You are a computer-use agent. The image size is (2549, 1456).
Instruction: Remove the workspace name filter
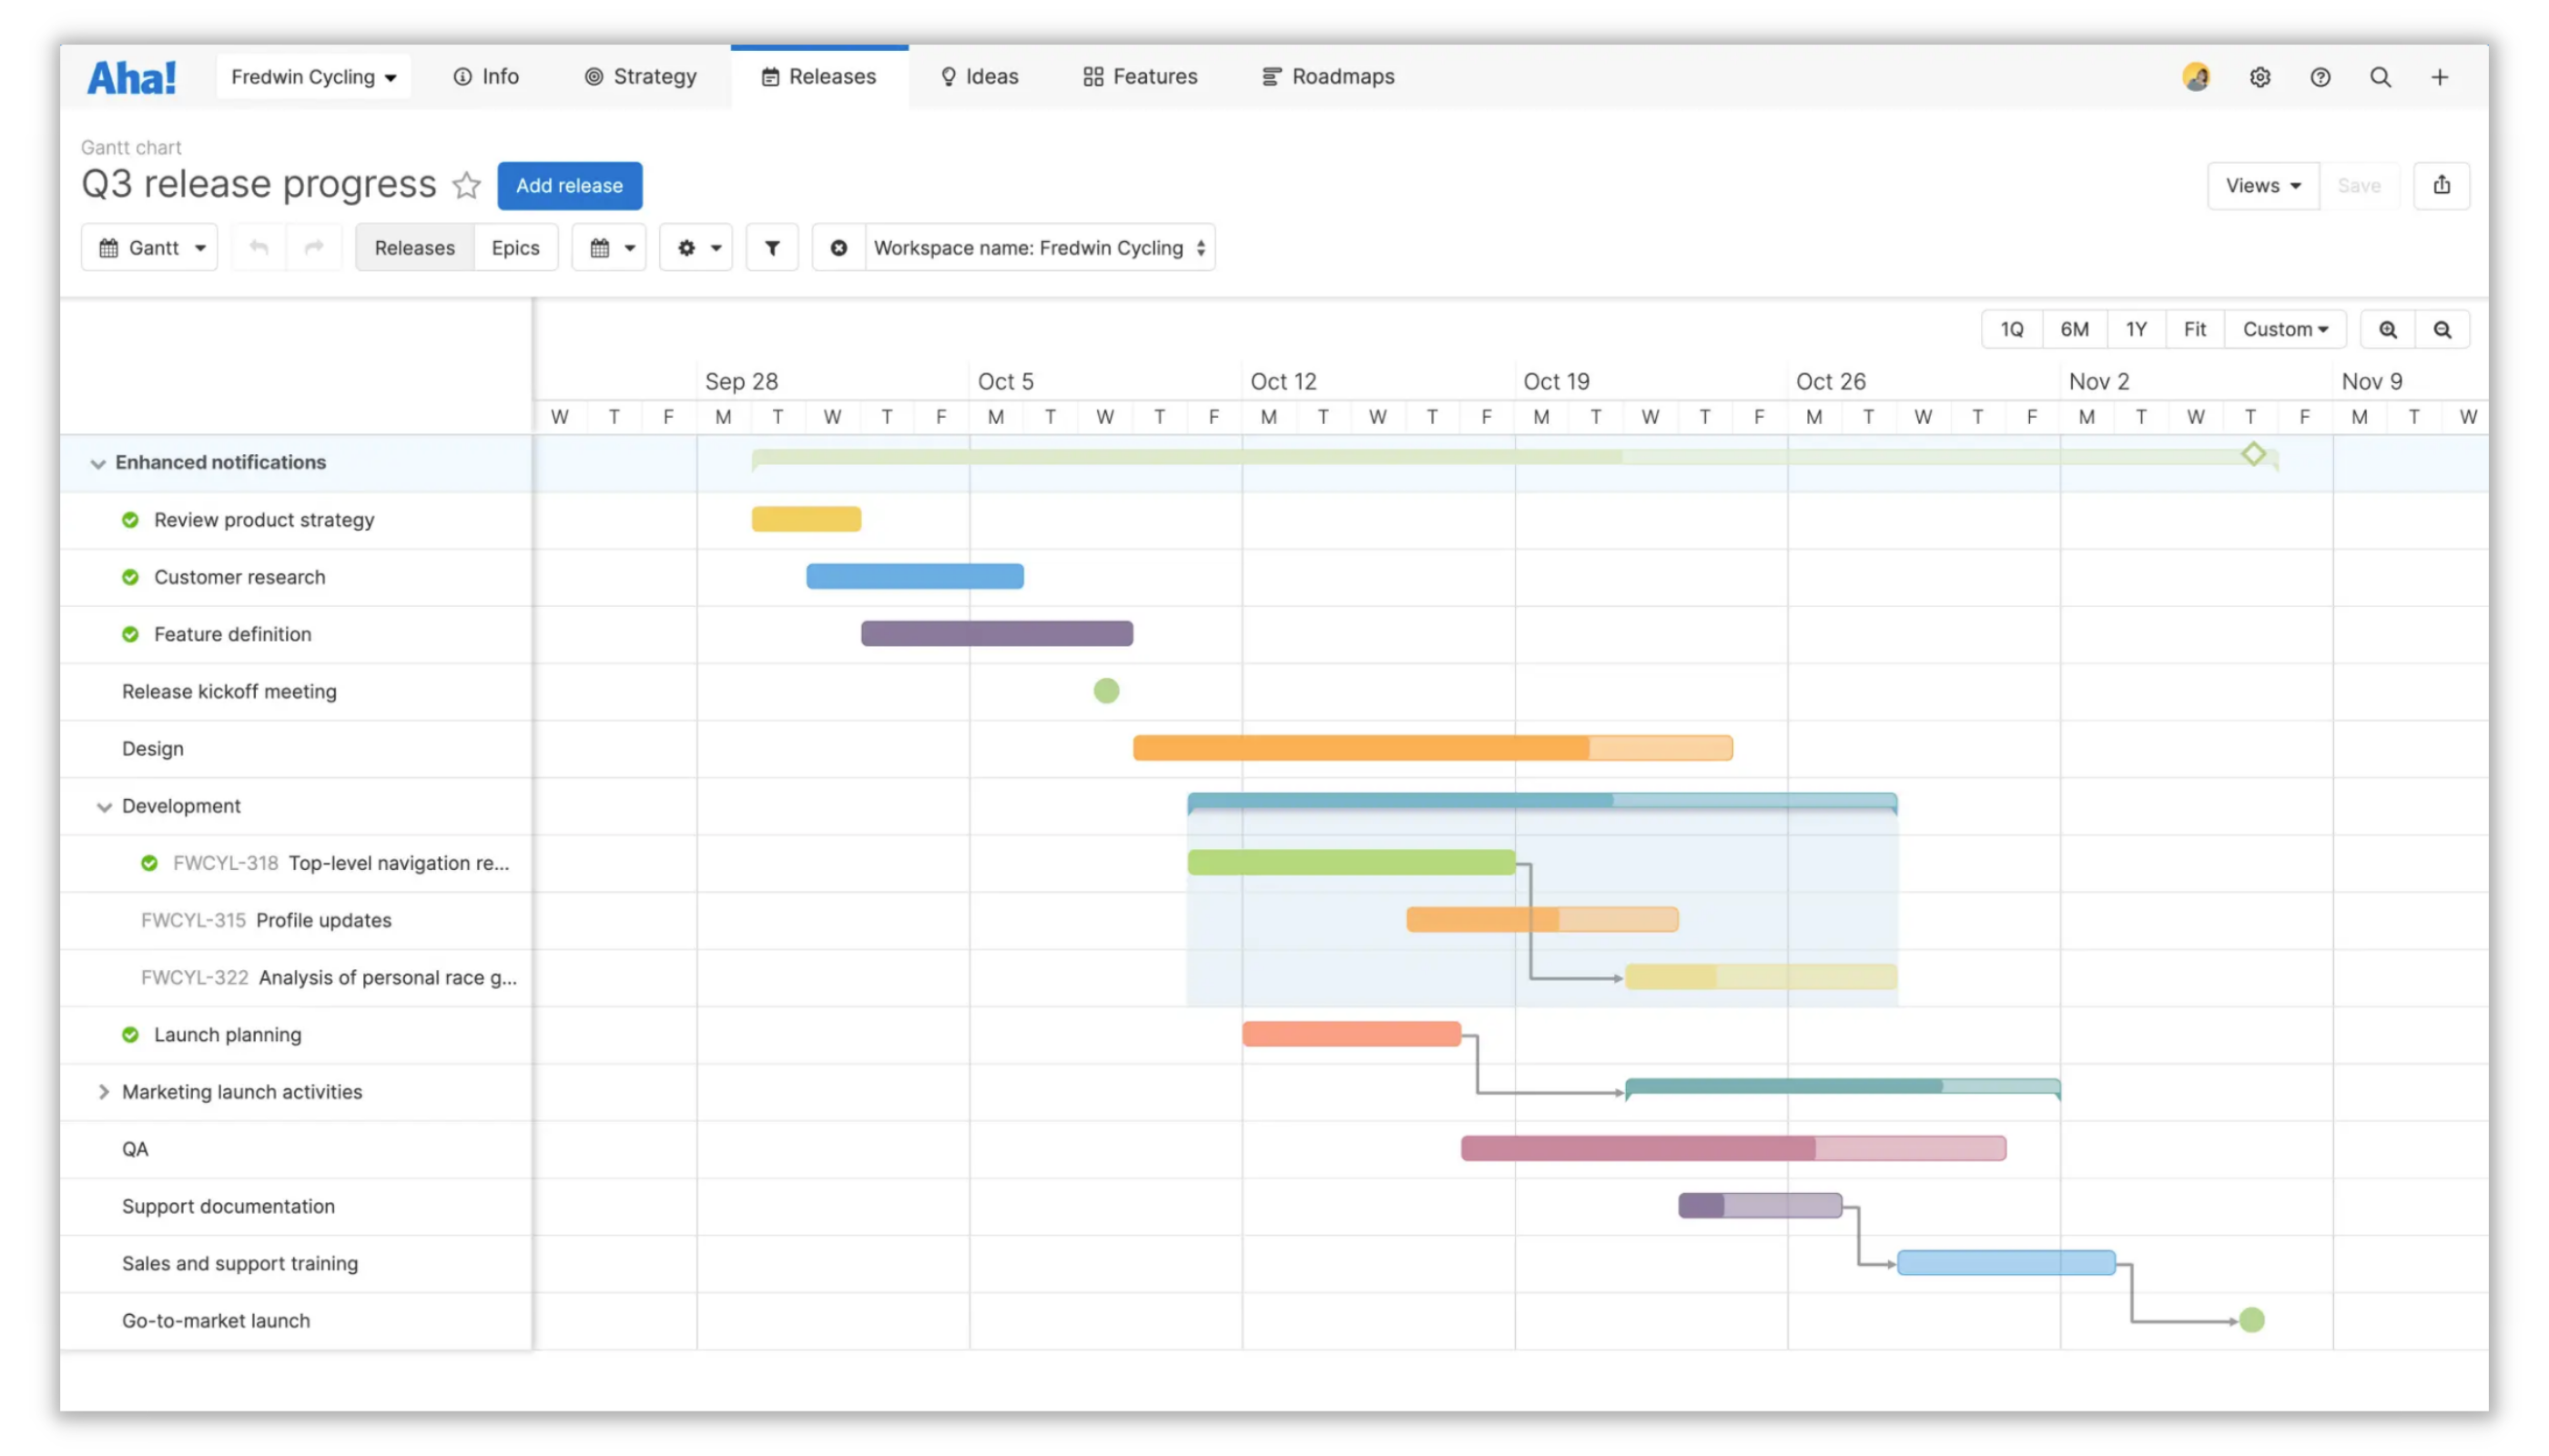pos(838,247)
